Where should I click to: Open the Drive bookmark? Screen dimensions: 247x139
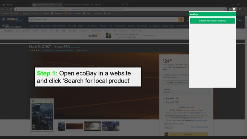(x=34, y=14)
